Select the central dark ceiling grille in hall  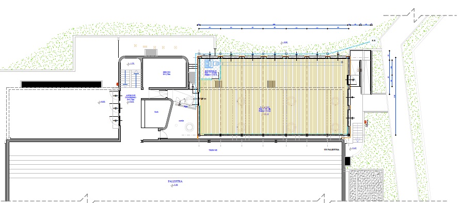click(x=272, y=84)
